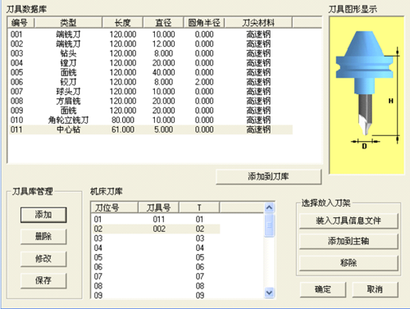The width and height of the screenshot is (410, 309).
Task: Save tool library with 保存 button
Action: tap(43, 280)
